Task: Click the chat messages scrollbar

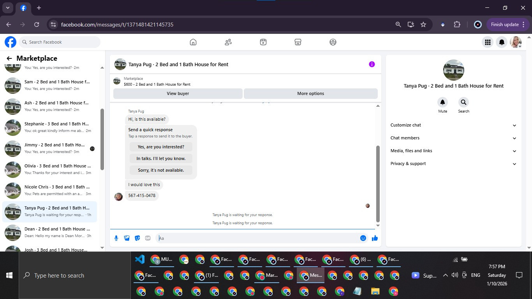Action: pyautogui.click(x=377, y=184)
